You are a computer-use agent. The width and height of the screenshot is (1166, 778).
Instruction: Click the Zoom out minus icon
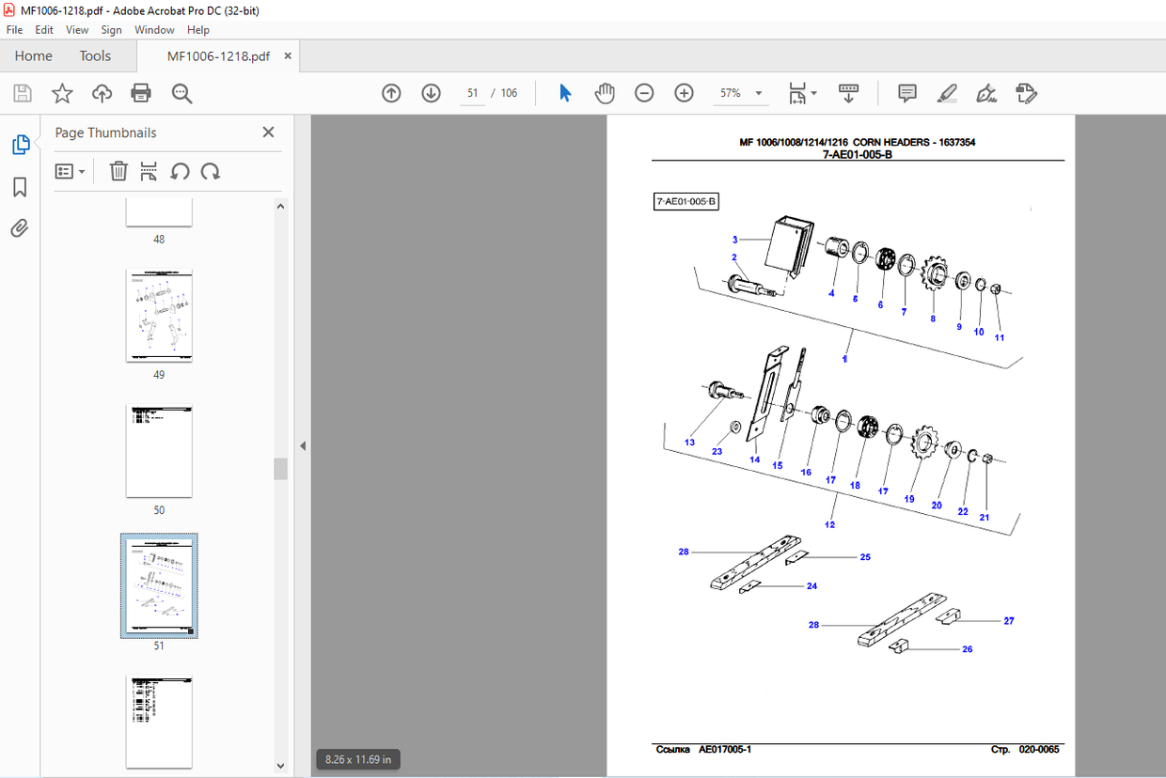pos(644,93)
